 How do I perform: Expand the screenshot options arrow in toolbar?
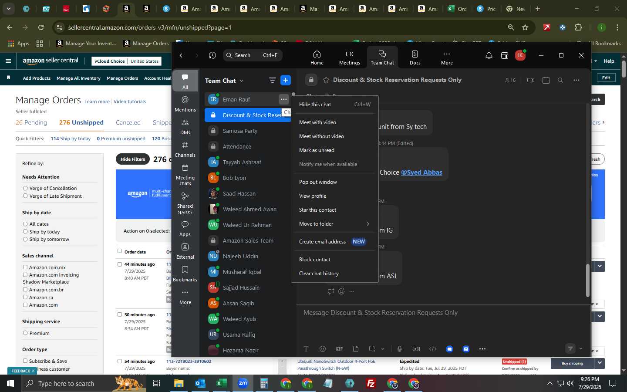pyautogui.click(x=383, y=349)
